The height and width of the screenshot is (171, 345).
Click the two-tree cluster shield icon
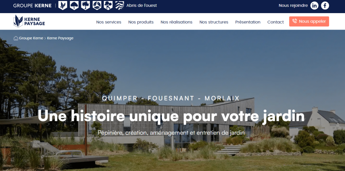click(108, 5)
